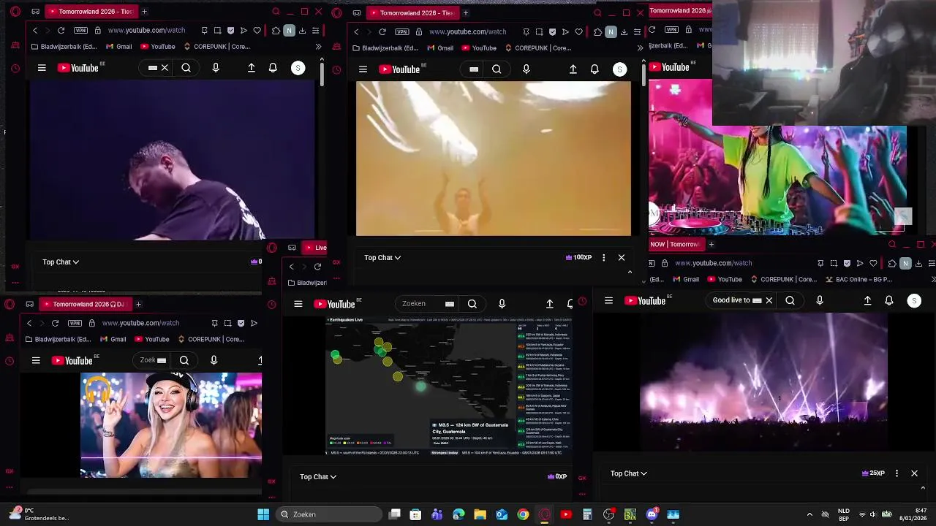Click microphone icon in earthquake stream window
This screenshot has height=526, width=936.
coord(502,304)
